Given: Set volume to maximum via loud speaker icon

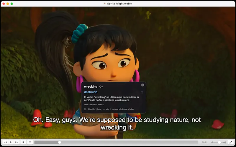Looking at the screenshot, I should tap(224, 142).
